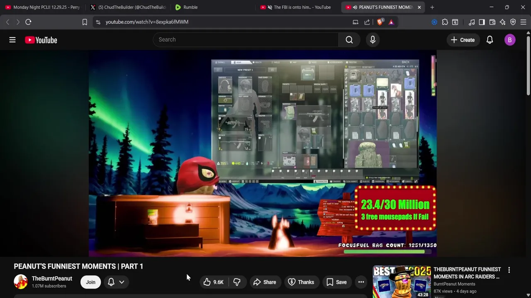Click the browser share page icon

point(367,22)
